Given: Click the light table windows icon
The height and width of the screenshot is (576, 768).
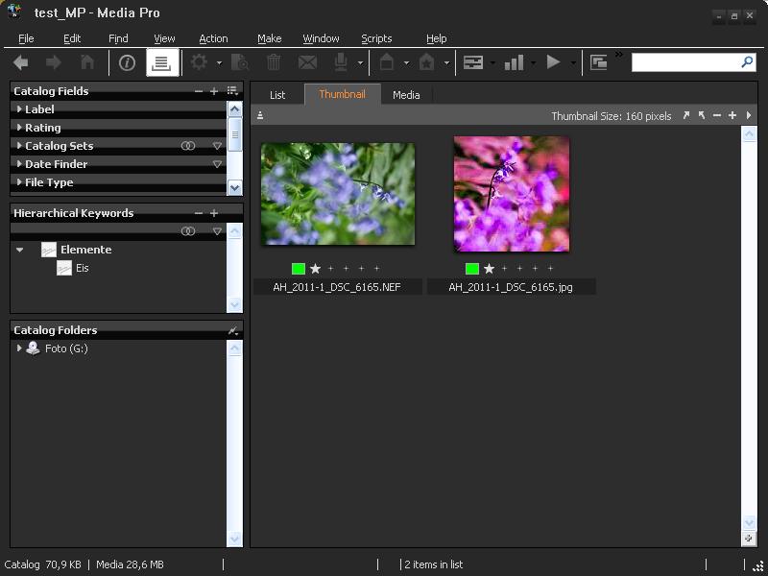Looking at the screenshot, I should click(598, 62).
